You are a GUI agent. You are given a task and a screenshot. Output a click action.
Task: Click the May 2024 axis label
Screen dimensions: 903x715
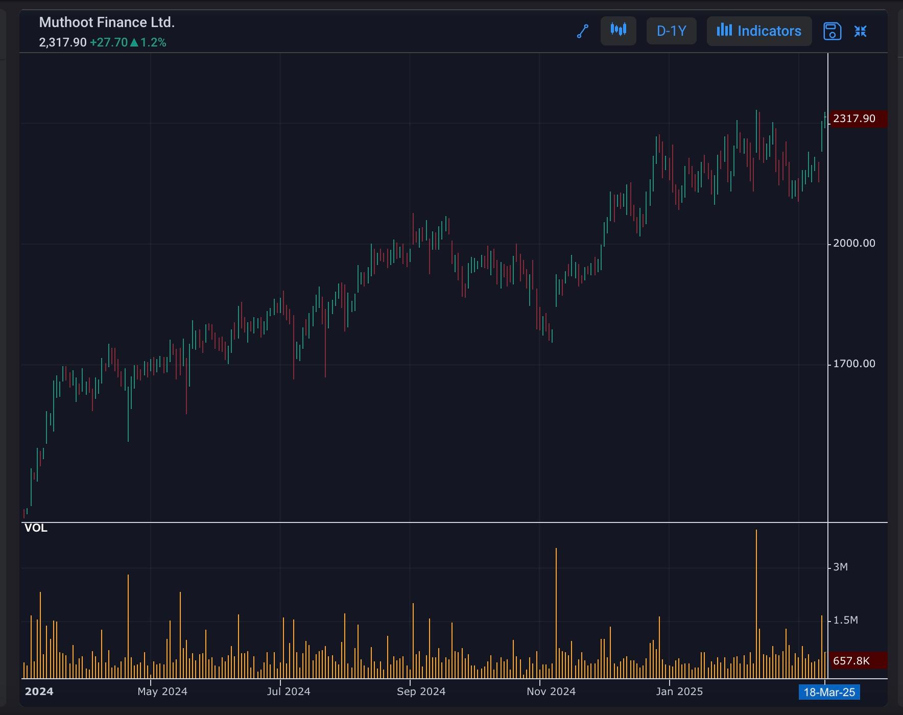(162, 692)
